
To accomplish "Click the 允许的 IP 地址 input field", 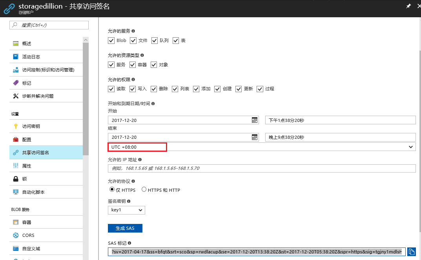I will coord(261,168).
